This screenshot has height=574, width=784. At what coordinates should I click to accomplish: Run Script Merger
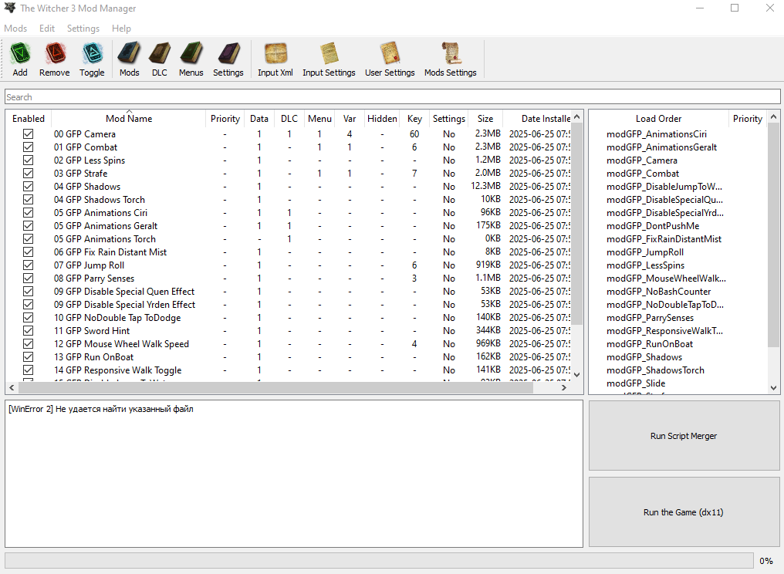coord(684,435)
